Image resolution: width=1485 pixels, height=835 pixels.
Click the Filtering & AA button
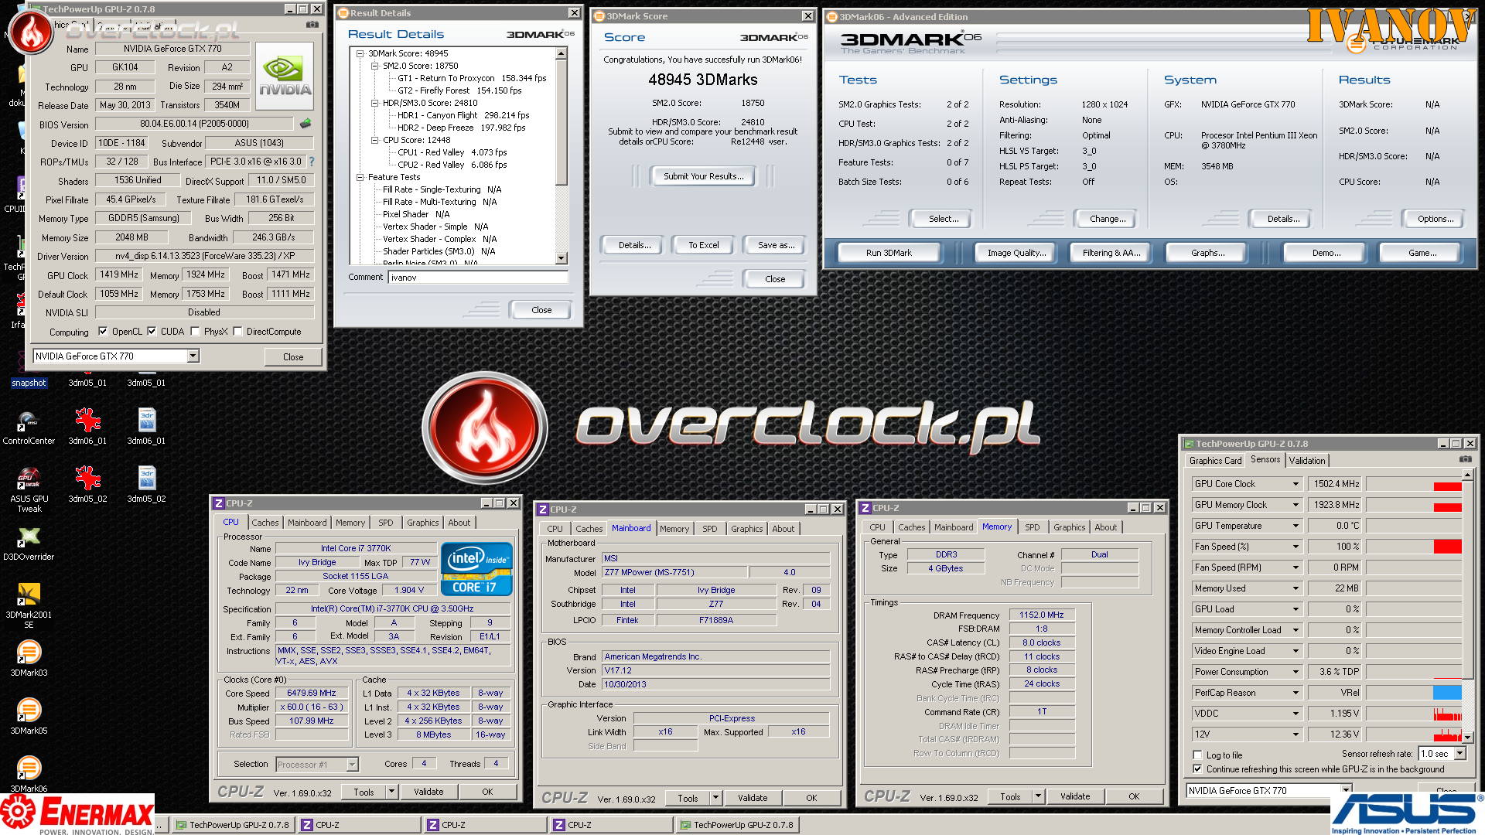point(1111,253)
